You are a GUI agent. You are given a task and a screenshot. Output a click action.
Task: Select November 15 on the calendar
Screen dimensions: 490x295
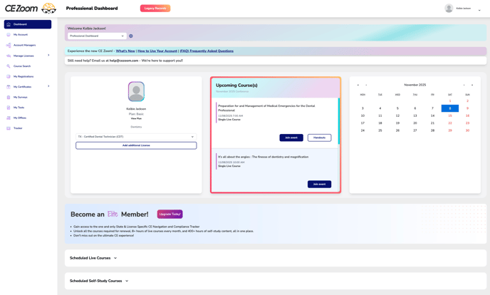450,115
